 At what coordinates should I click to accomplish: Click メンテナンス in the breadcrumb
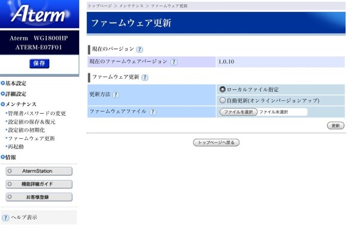tap(131, 6)
